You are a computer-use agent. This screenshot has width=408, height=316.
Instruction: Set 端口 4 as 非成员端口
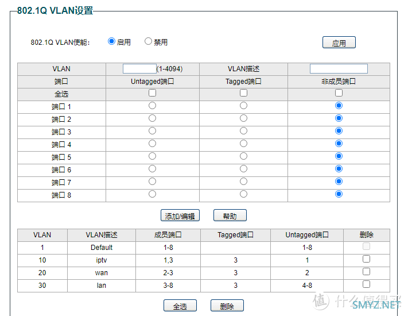coord(339,144)
